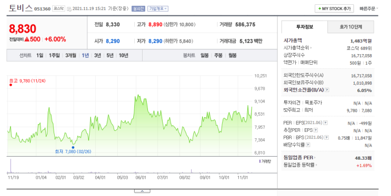Screen dimensions: 391x196
Task: Click the current price 8,830
Action: (x=23, y=29)
